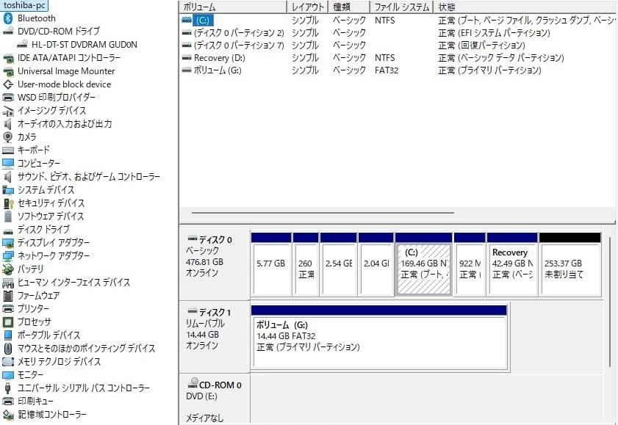Expand the ユニバーサル シリアル バス コントローラー node
Screen dimensions: 618x425
tap(1, 386)
